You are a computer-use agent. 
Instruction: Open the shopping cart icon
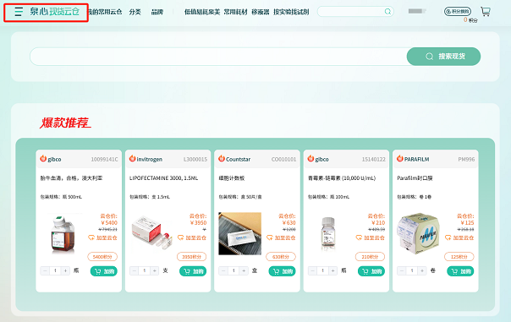486,12
